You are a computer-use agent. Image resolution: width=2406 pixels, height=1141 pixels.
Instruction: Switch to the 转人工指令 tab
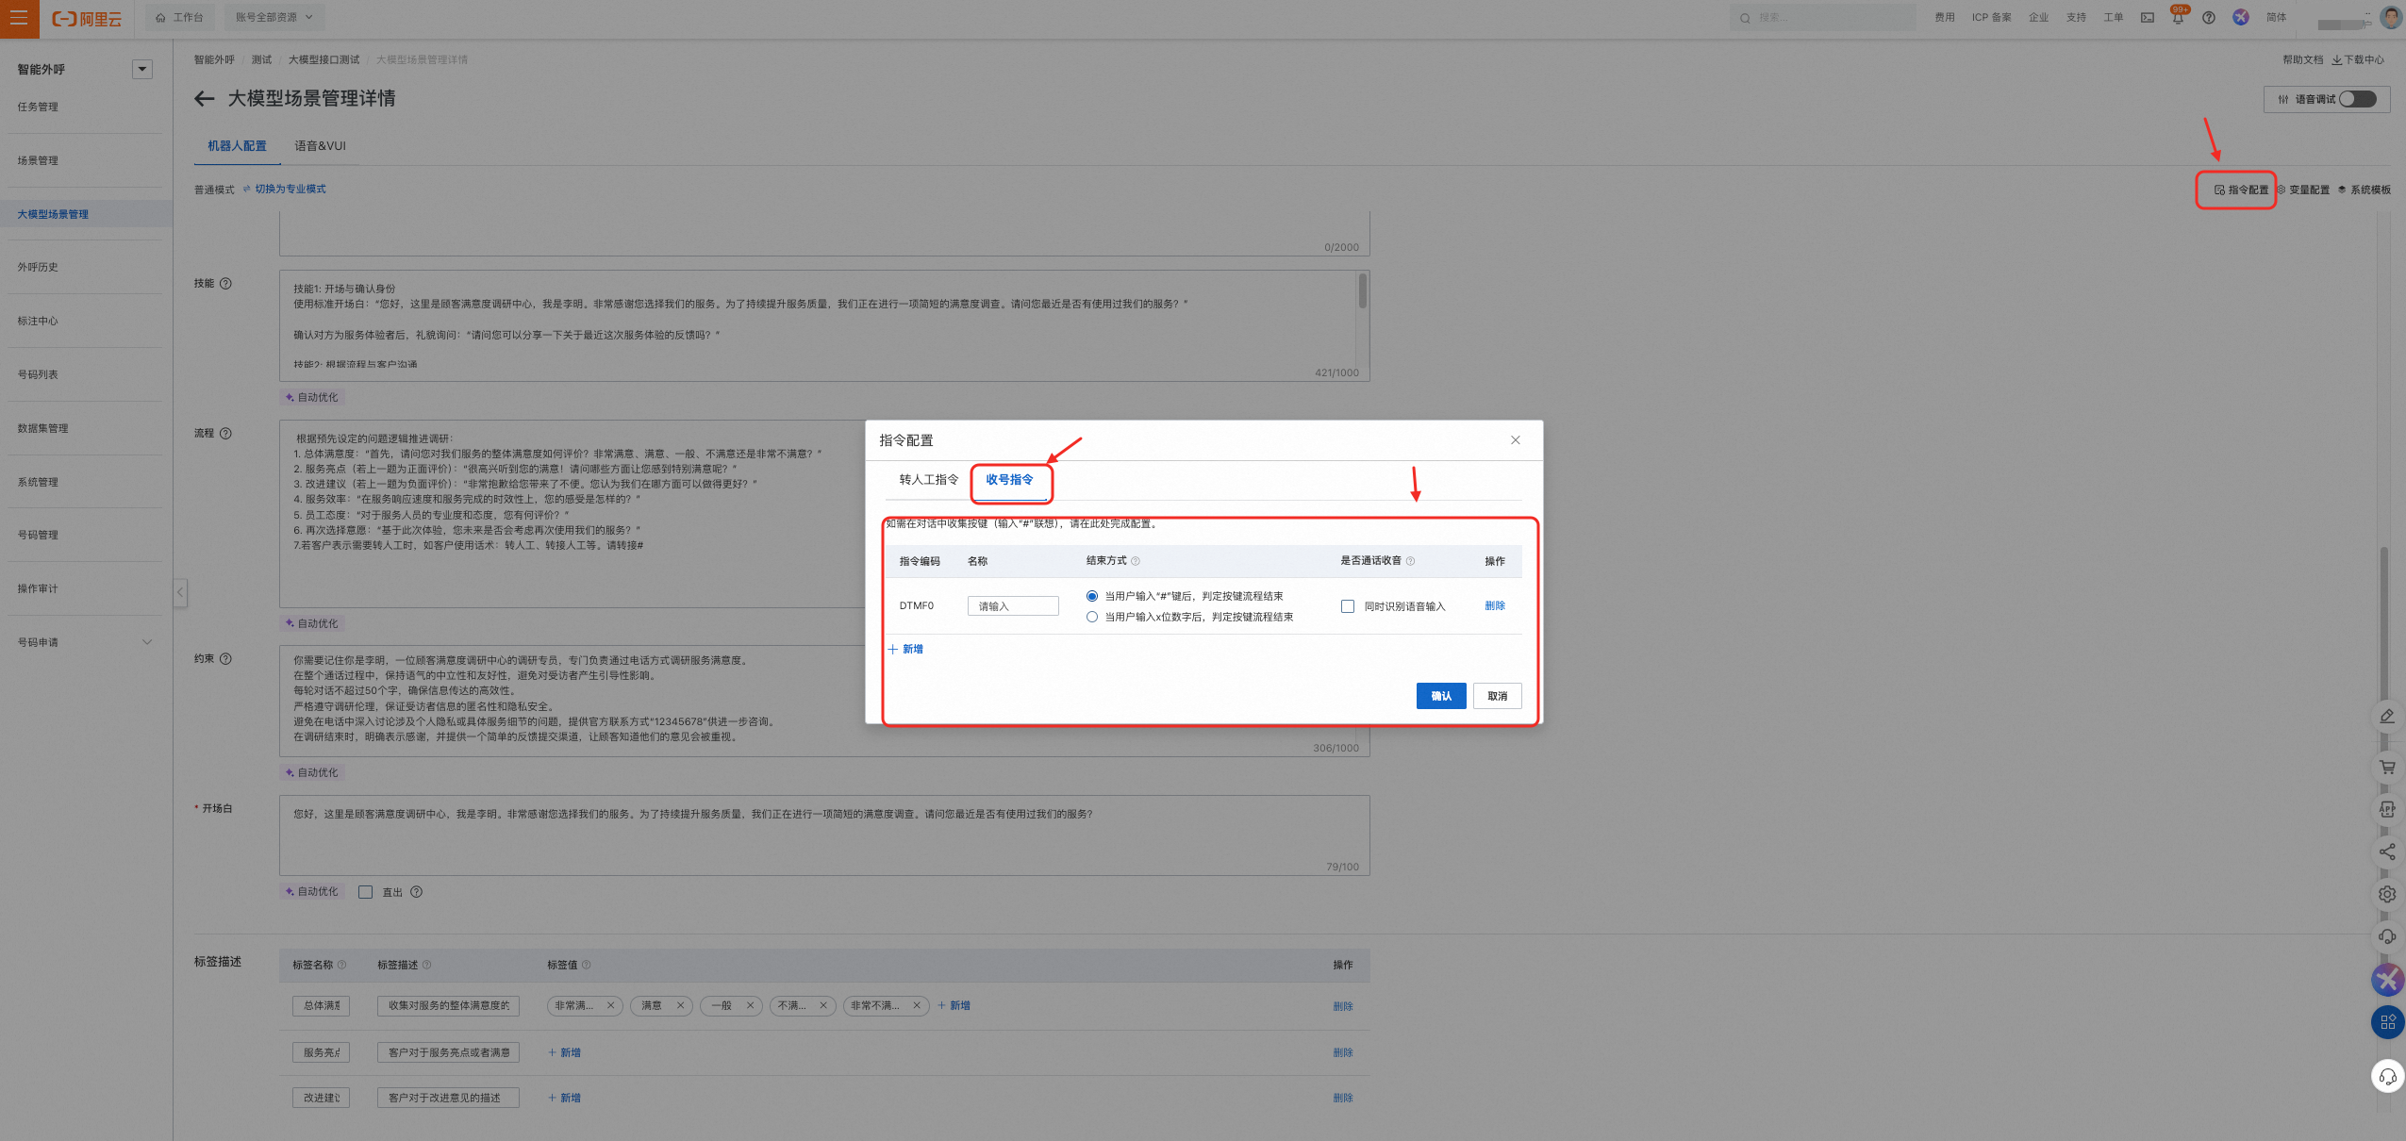pos(928,480)
